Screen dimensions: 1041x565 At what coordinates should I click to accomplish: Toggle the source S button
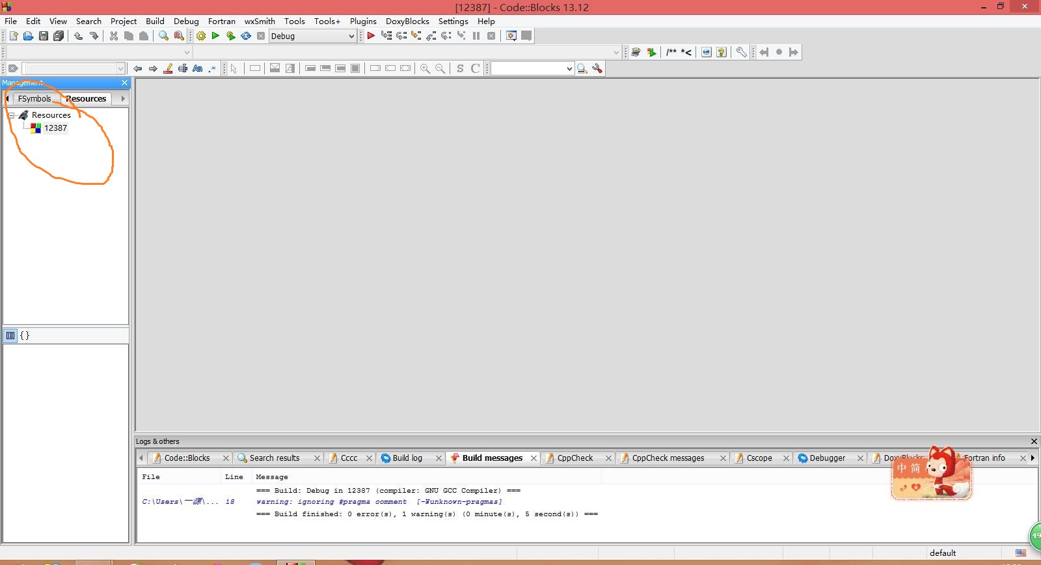pyautogui.click(x=460, y=68)
